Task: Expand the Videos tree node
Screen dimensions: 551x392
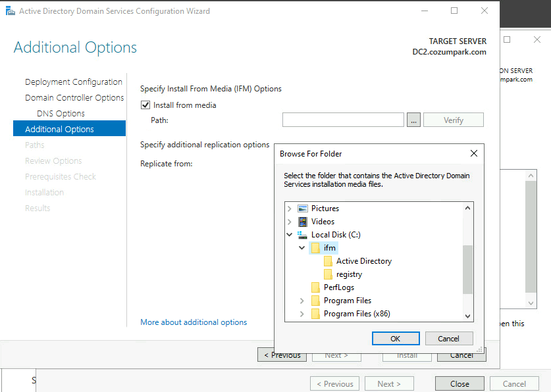Action: [x=290, y=222]
